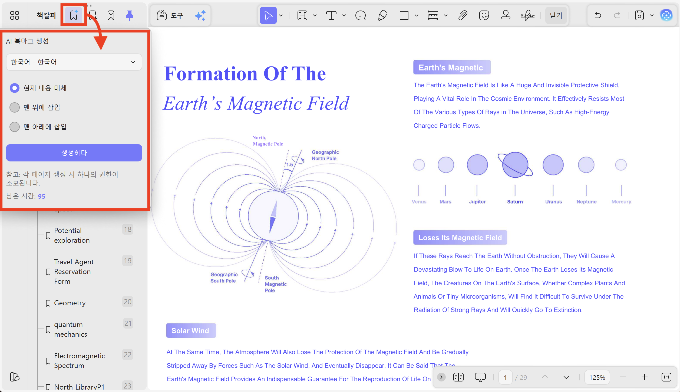Screen dimensions: 680x392
Task: Click the AI bookmark generation icon
Action: (74, 15)
